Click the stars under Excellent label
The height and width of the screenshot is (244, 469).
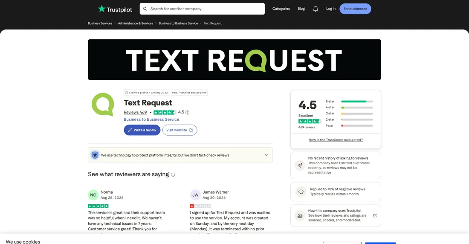(x=310, y=121)
